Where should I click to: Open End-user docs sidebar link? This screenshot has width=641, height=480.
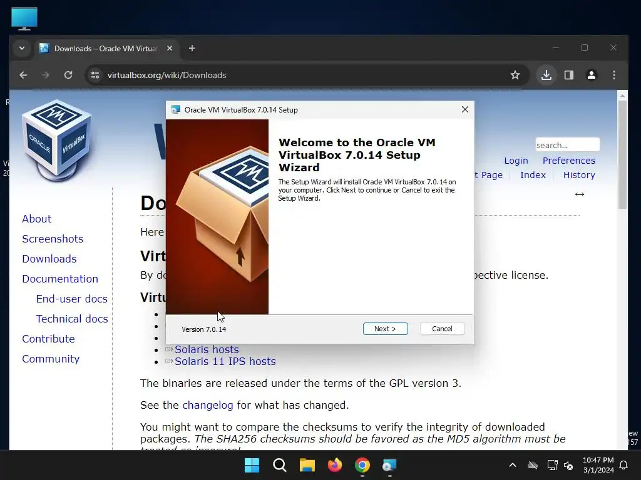point(71,299)
